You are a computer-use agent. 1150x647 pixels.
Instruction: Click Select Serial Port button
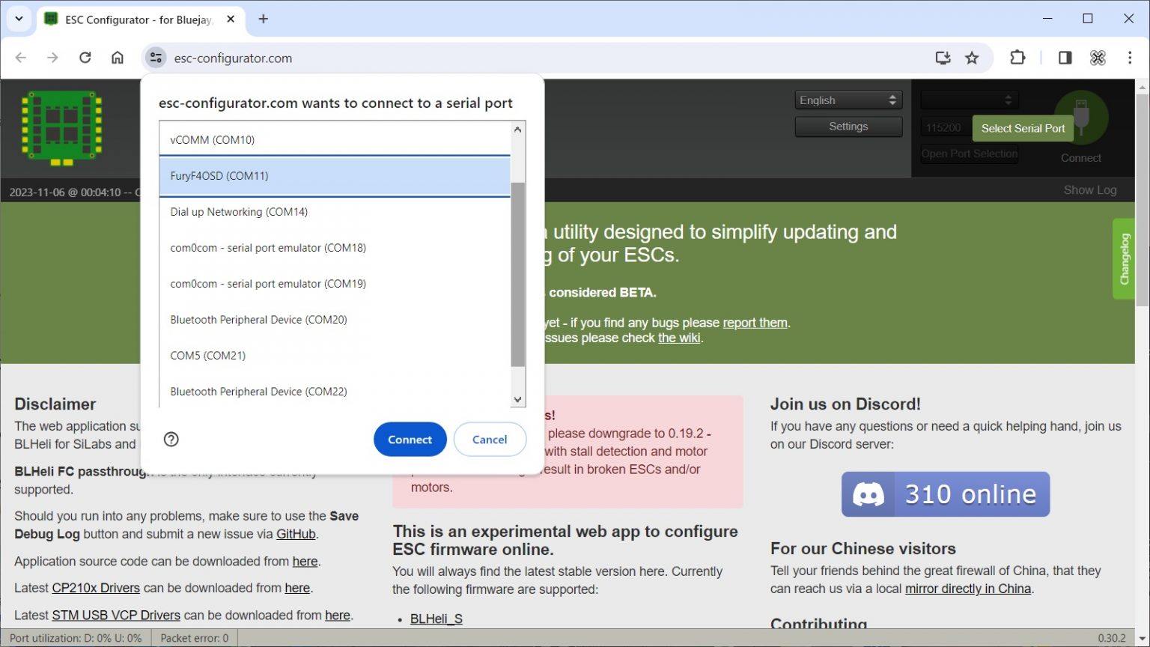pos(1023,128)
